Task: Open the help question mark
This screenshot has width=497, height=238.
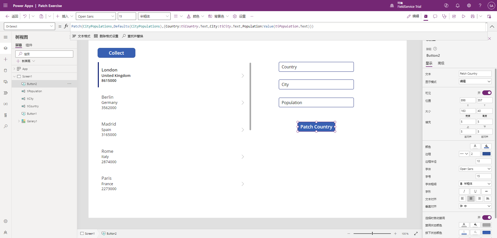Action: [480, 5]
